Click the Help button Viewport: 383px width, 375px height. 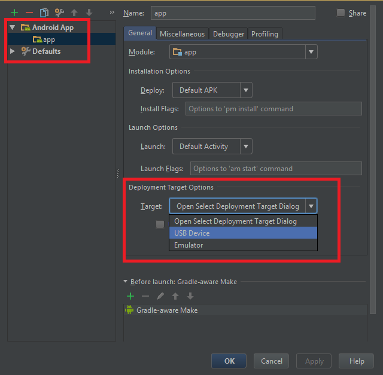[357, 361]
